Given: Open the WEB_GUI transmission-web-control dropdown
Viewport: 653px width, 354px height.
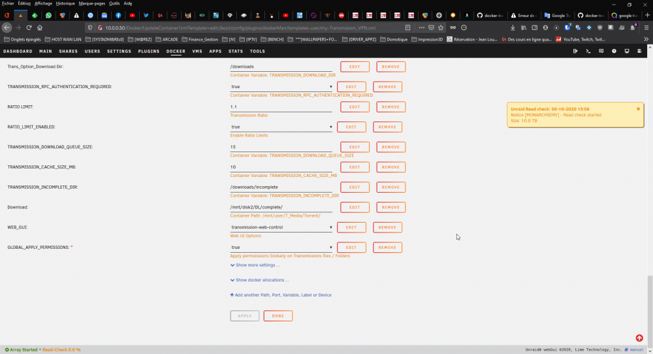Looking at the screenshot, I should (x=281, y=227).
